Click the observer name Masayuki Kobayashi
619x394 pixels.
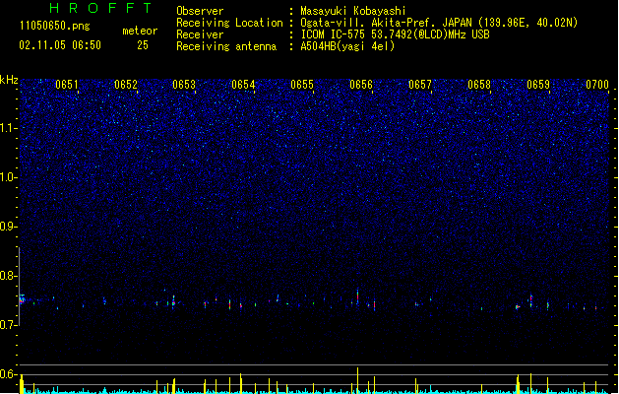pos(353,11)
